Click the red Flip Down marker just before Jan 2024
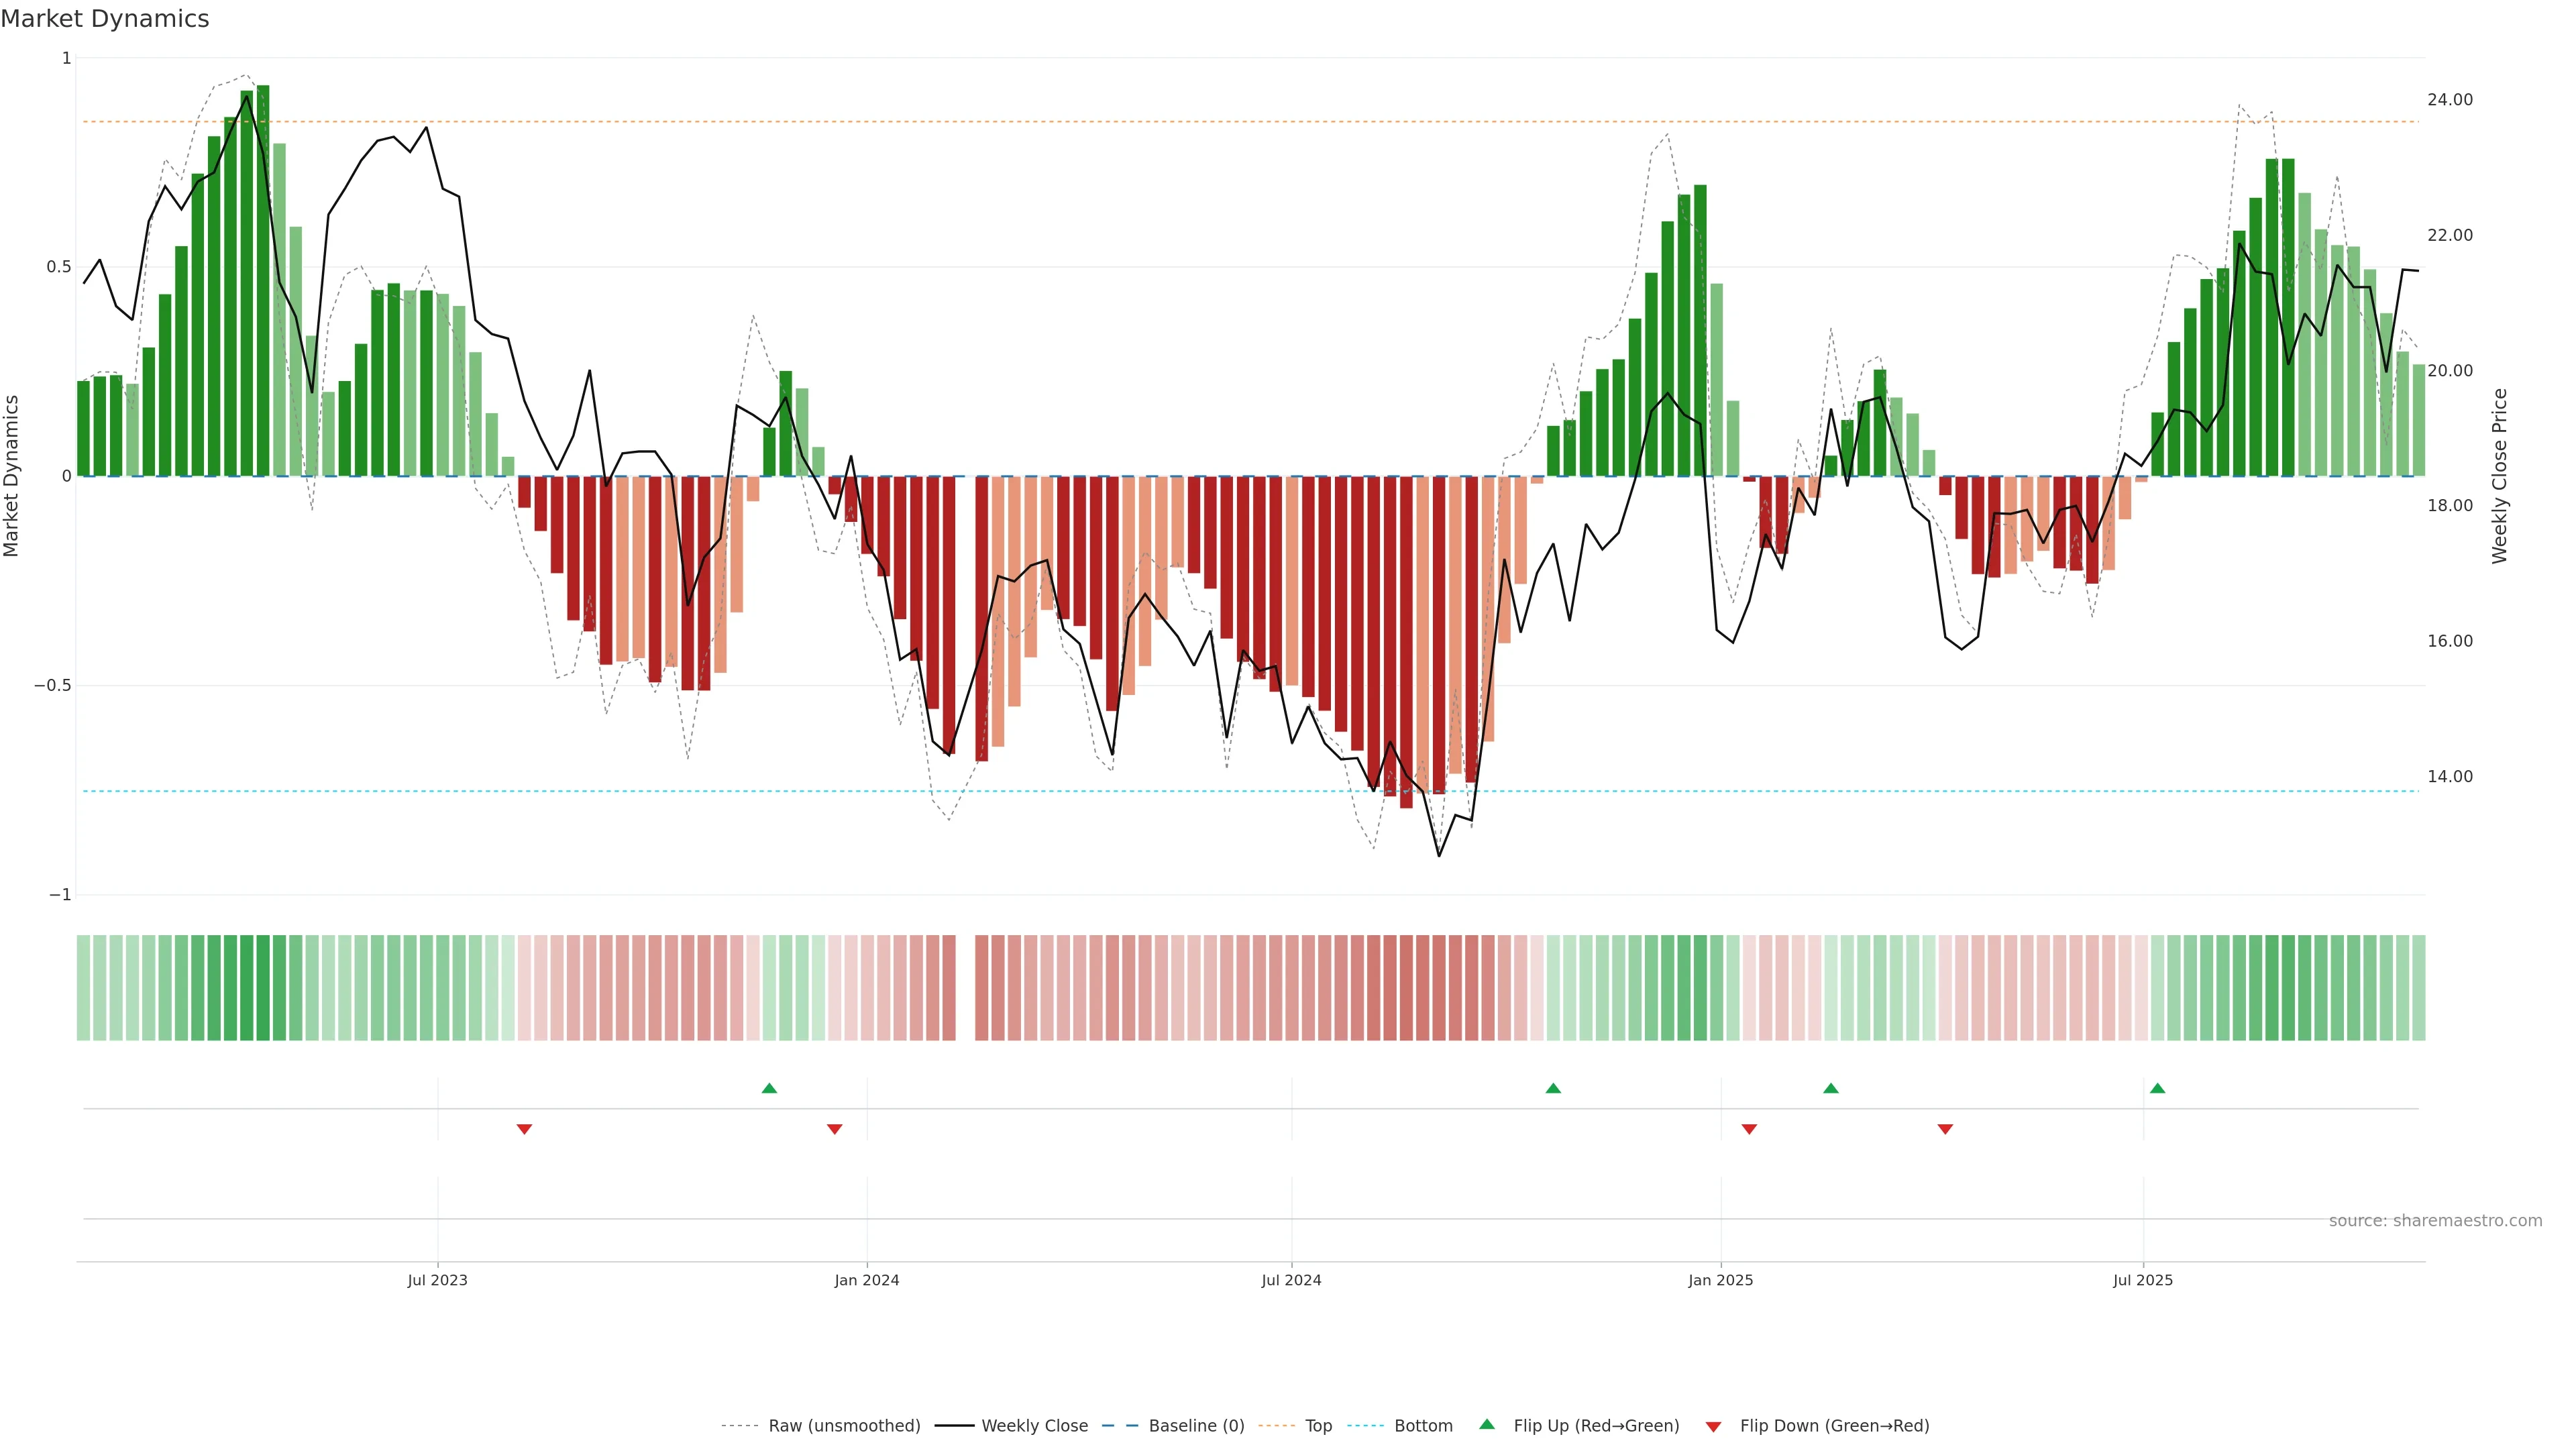This screenshot has width=2576, height=1449. click(834, 1129)
